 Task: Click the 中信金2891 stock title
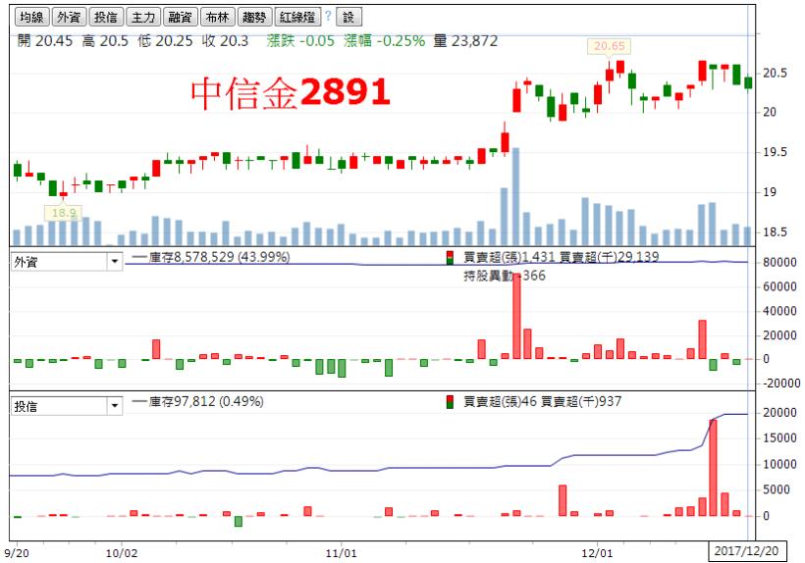pyautogui.click(x=291, y=93)
